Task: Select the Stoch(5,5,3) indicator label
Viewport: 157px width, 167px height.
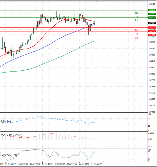Action: tap(9, 155)
